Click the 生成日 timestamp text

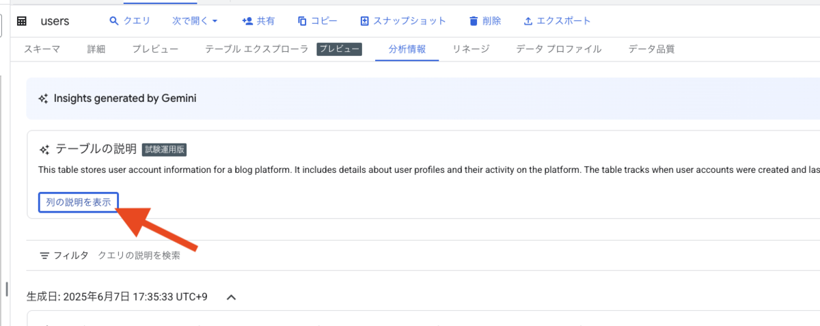[x=117, y=297]
